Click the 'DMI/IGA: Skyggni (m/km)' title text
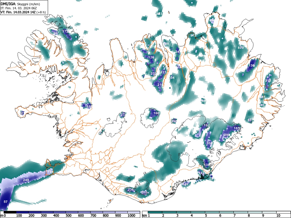The image size is (291, 218). point(20,4)
